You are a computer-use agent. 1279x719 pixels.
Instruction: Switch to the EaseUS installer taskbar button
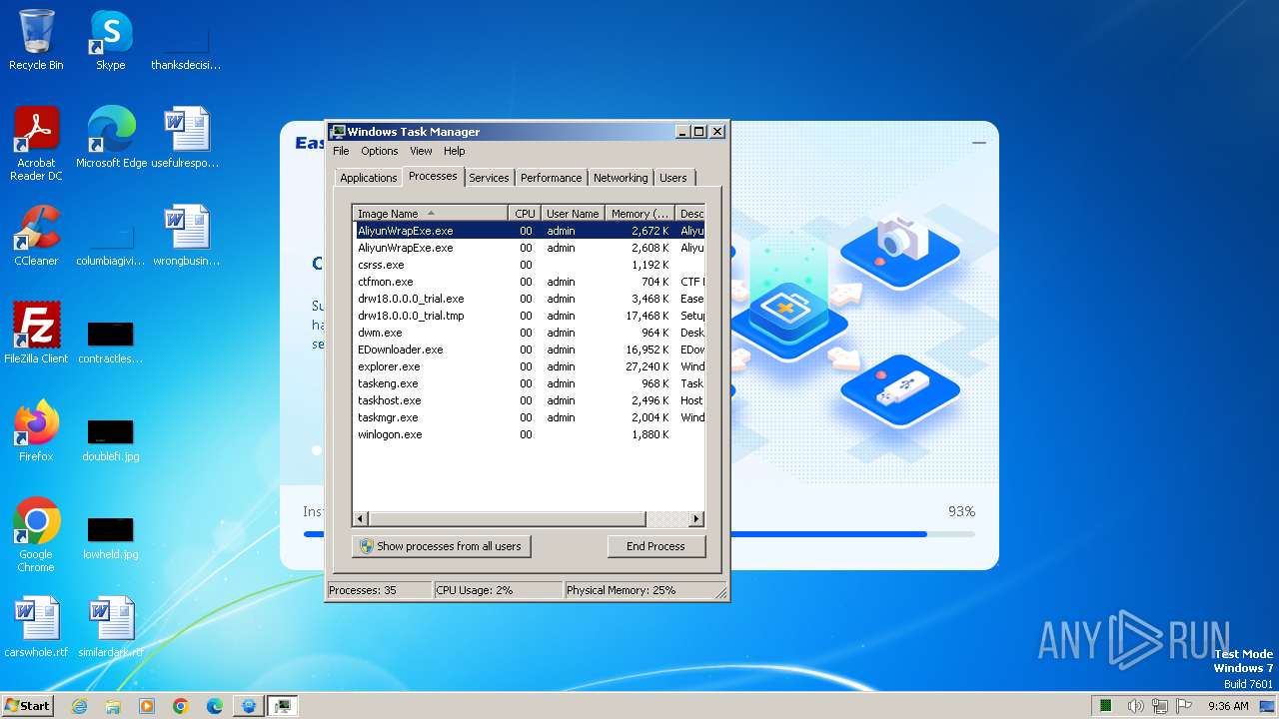pyautogui.click(x=249, y=706)
